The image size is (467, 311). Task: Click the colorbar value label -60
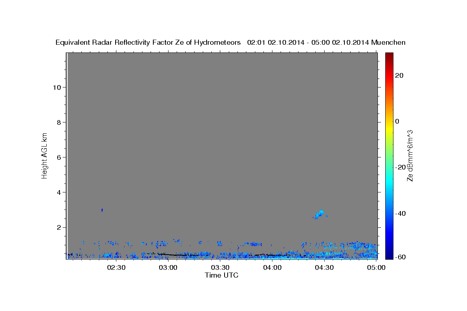pyautogui.click(x=401, y=257)
